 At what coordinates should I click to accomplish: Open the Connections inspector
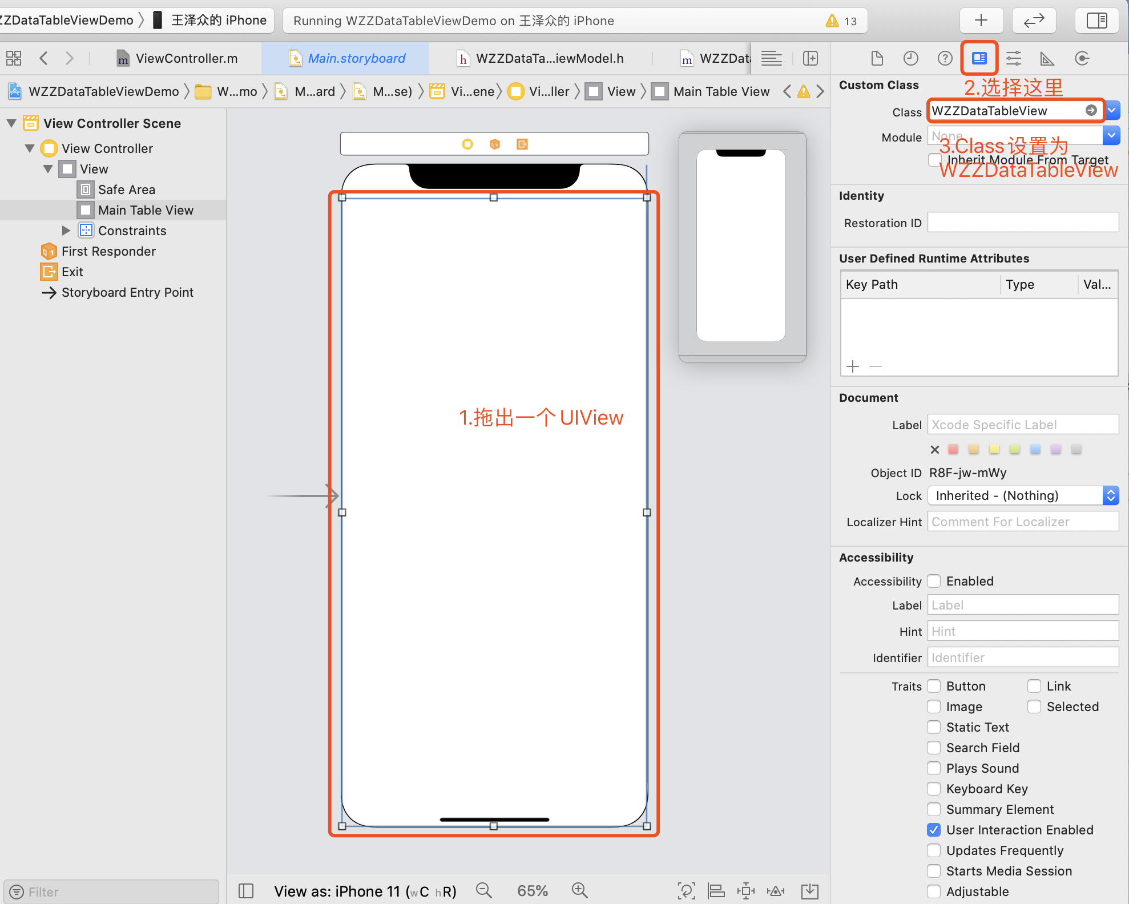[1082, 58]
